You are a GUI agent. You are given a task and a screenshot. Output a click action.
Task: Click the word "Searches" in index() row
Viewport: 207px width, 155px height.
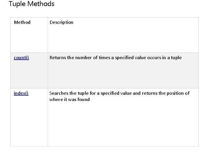(59, 93)
